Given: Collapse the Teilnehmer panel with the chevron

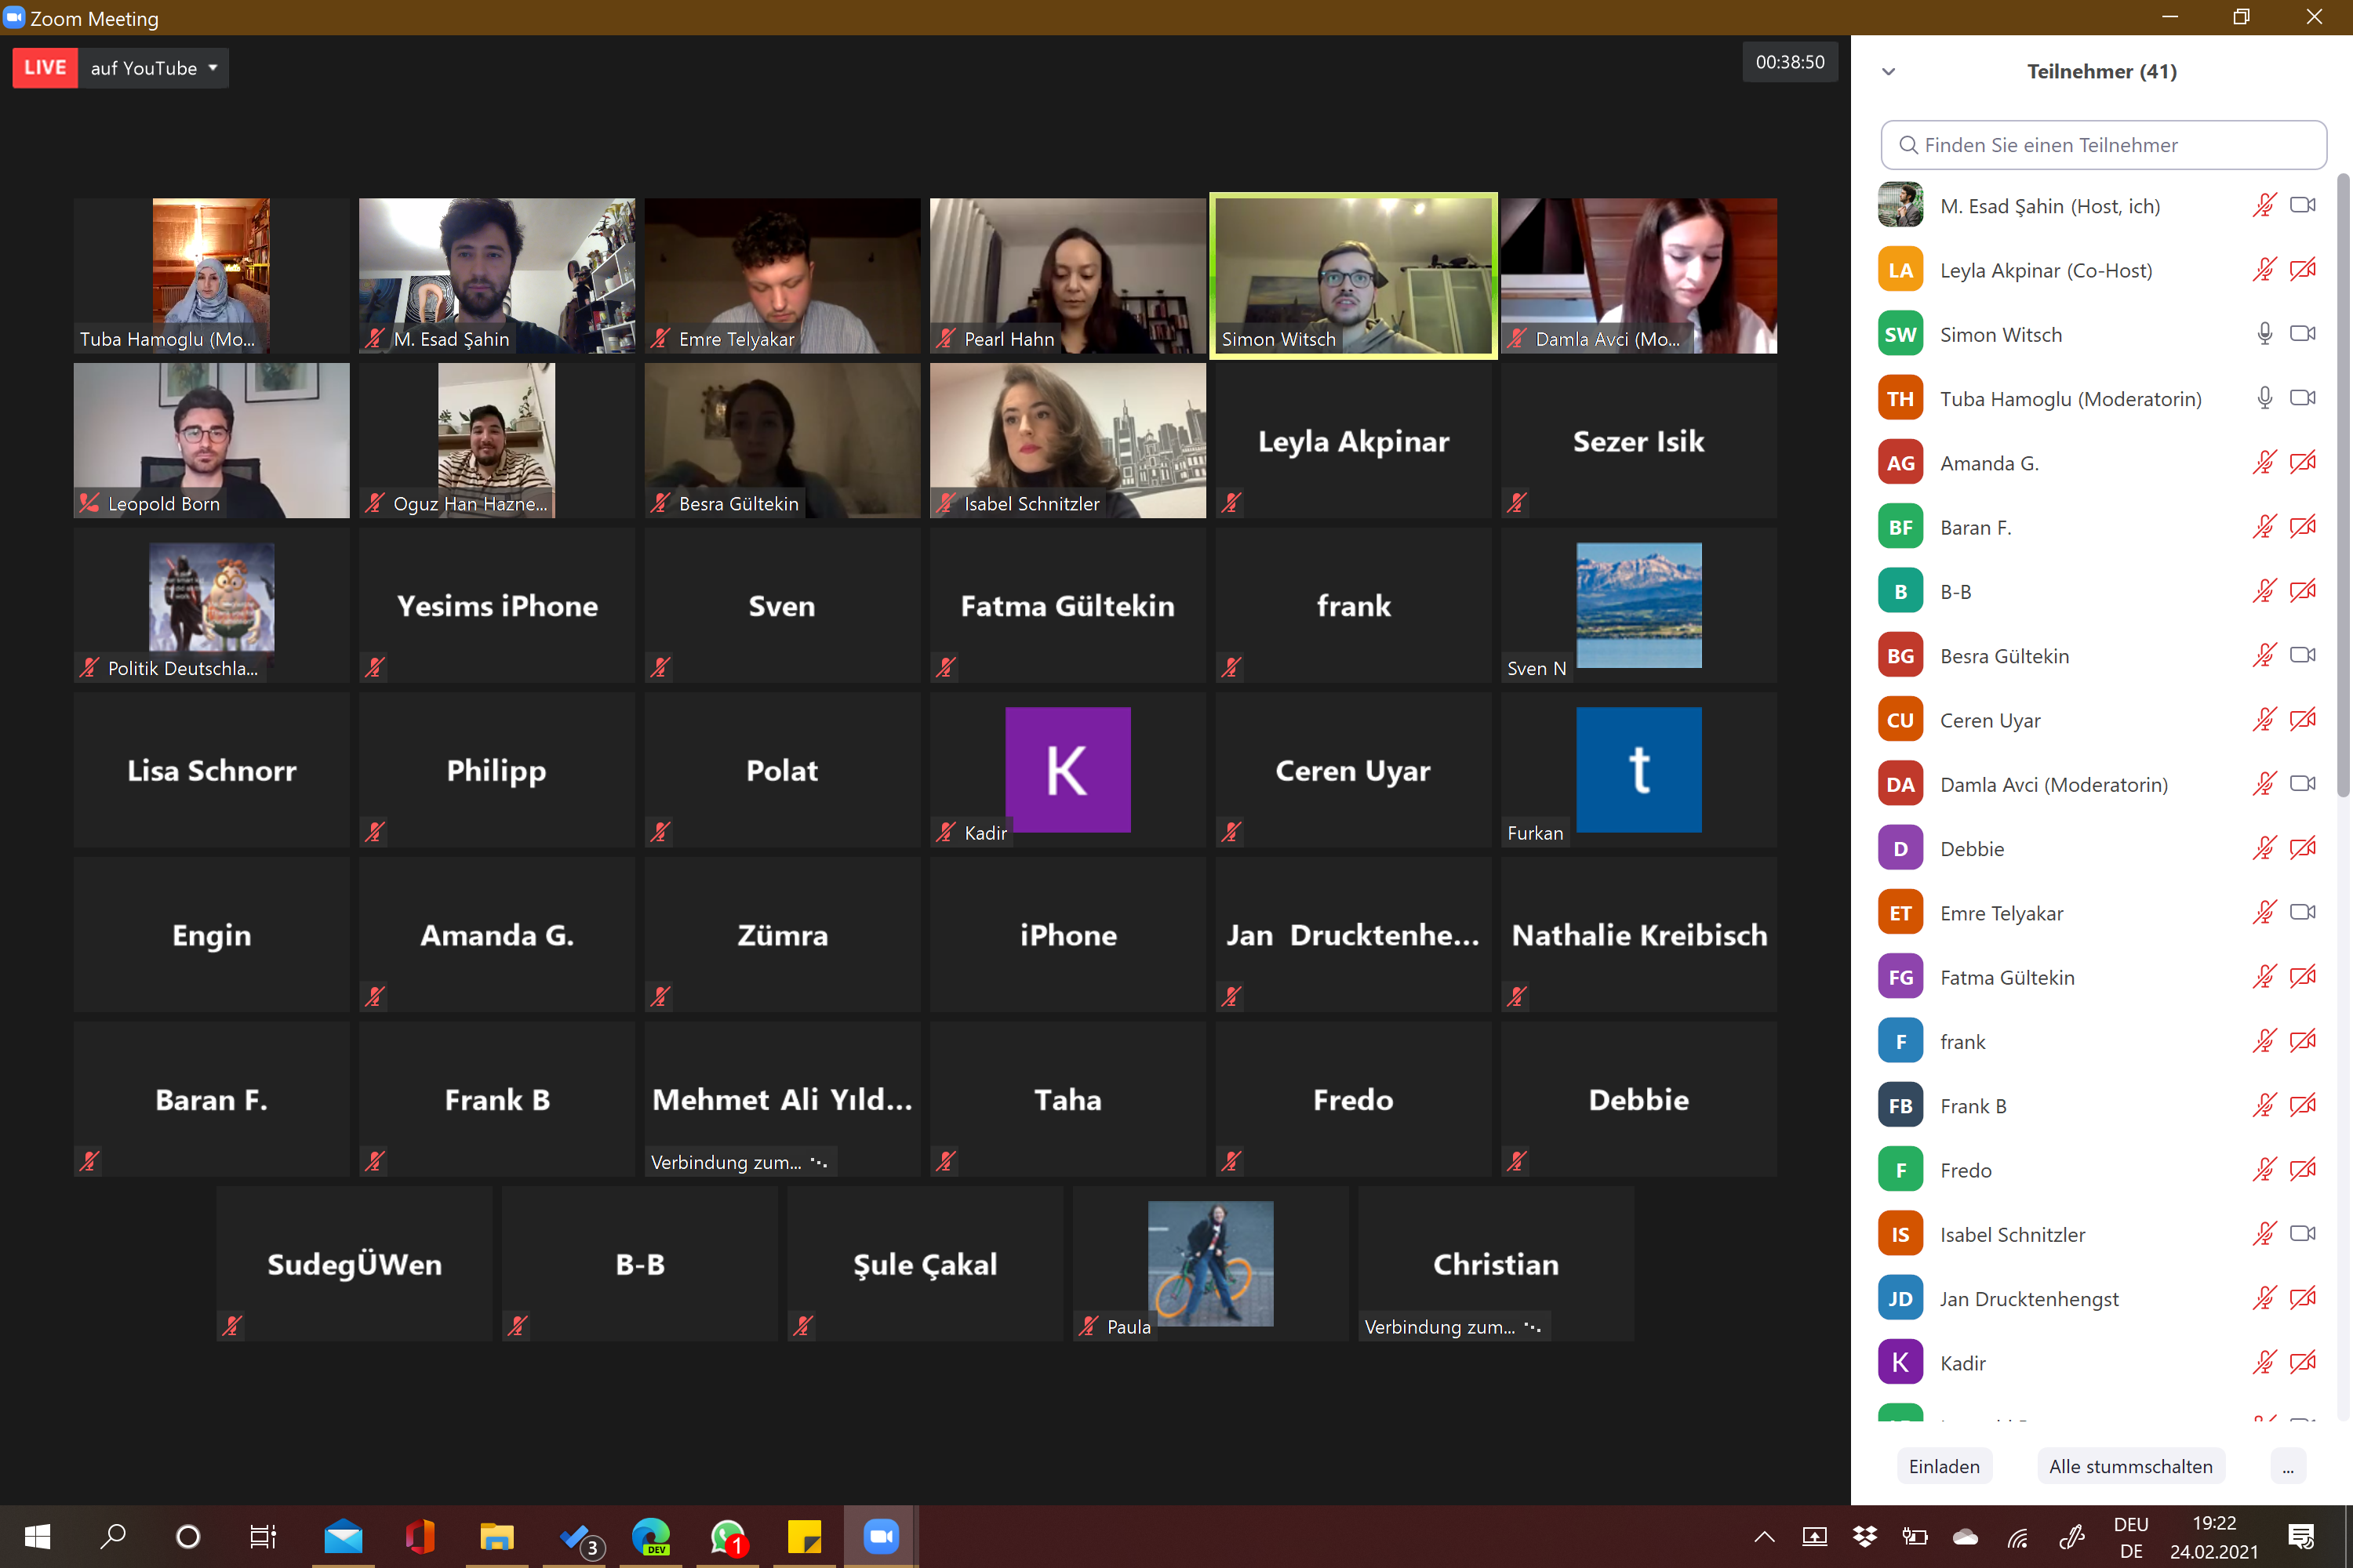Looking at the screenshot, I should click(x=1888, y=72).
